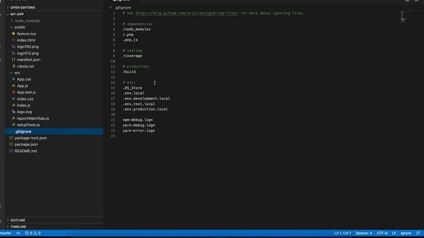Click the feedback icon at status bar end

pos(418,233)
